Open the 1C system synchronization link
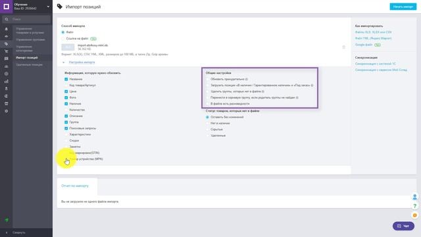This screenshot has width=421, height=237. coord(376,64)
